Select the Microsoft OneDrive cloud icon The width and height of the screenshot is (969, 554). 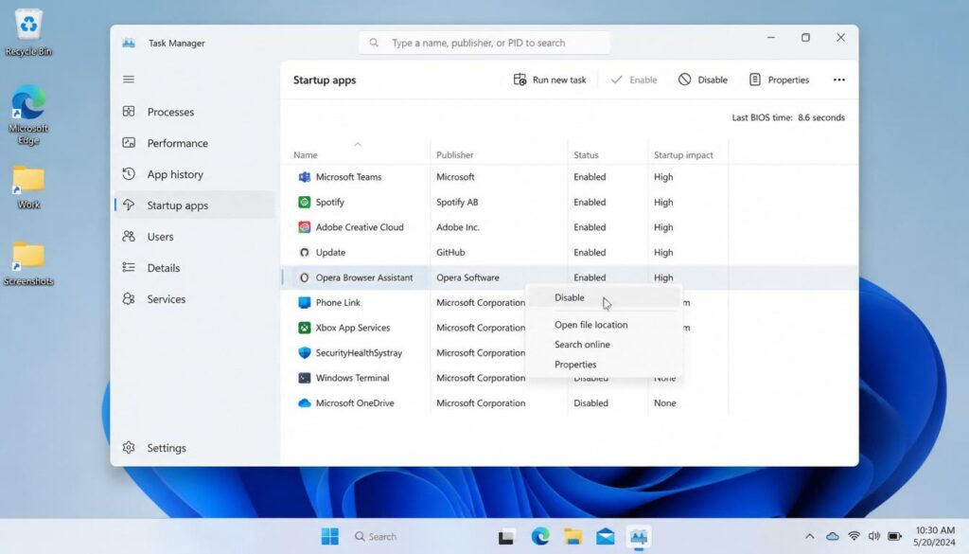tap(304, 403)
